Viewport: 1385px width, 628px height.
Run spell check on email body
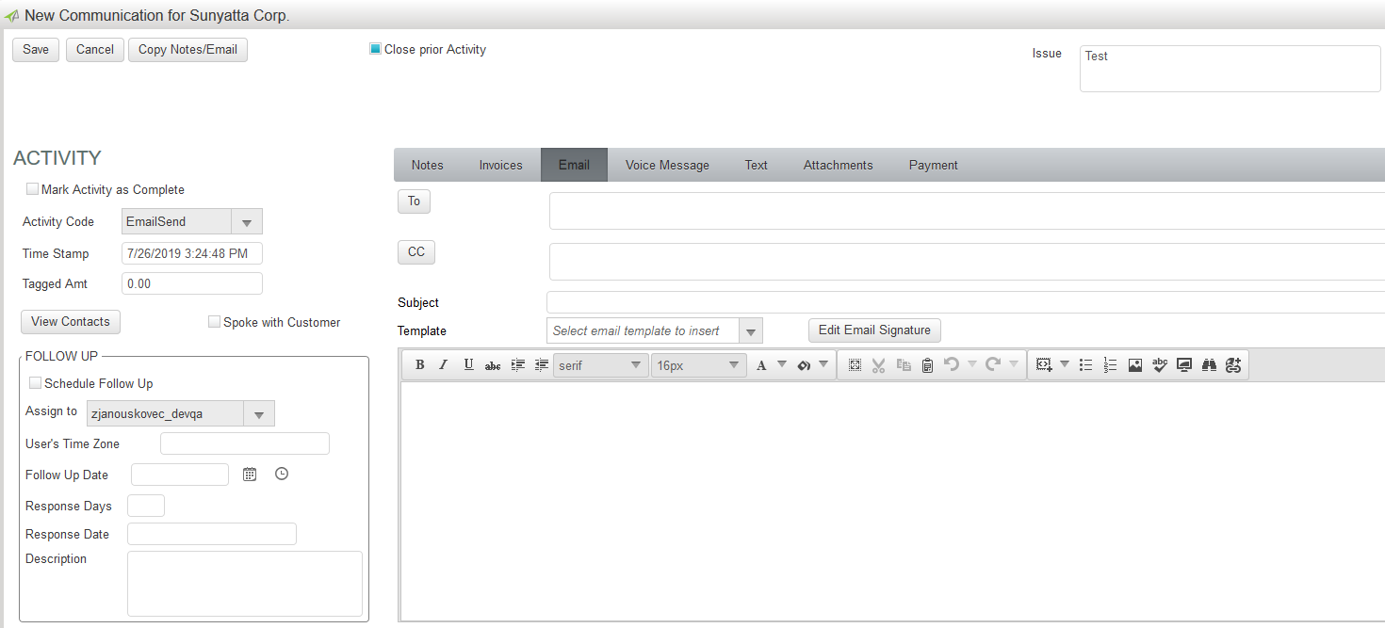[x=1160, y=365]
